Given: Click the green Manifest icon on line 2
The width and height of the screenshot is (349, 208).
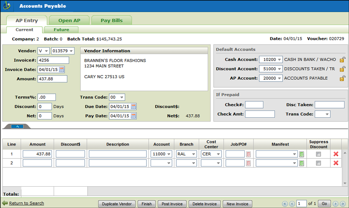Looking at the screenshot, I should [x=301, y=163].
